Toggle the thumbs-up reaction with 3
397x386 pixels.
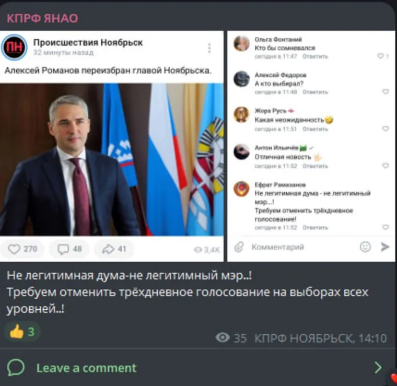point(22,332)
